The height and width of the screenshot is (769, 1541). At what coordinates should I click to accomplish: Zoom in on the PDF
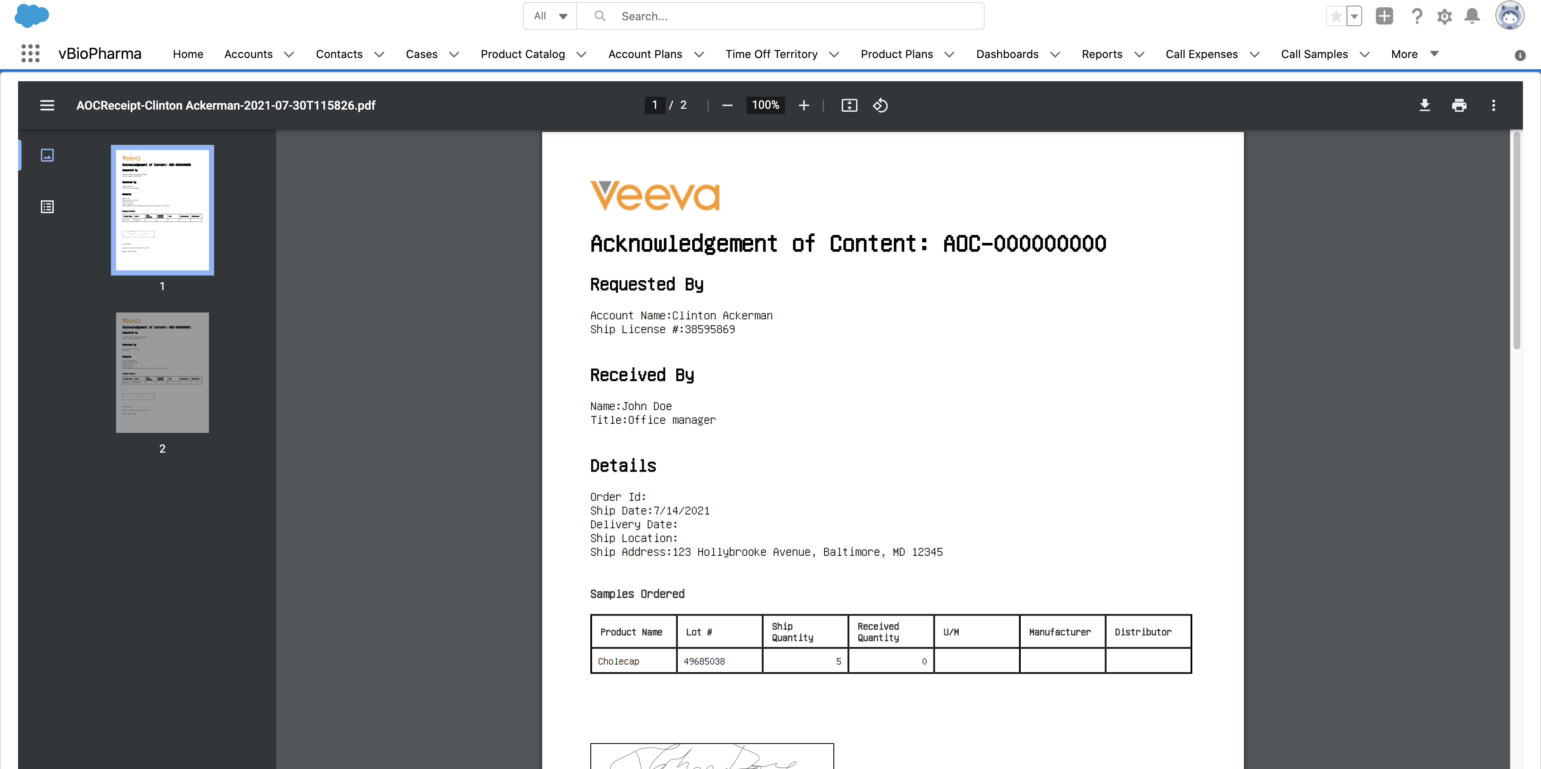point(804,105)
